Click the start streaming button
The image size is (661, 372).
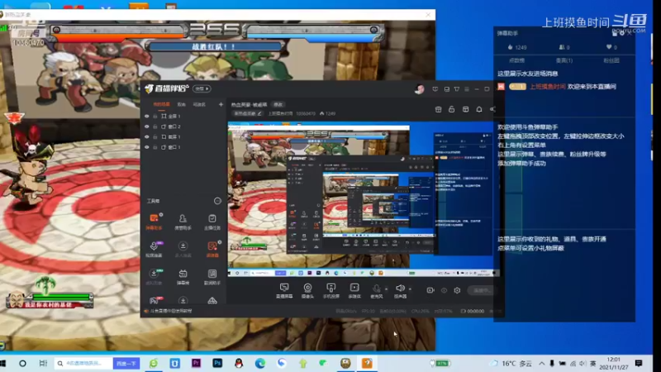(482, 290)
